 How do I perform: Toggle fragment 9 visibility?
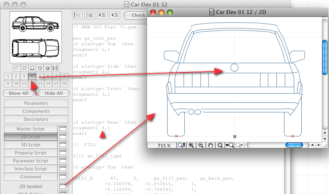[x=8, y=84]
